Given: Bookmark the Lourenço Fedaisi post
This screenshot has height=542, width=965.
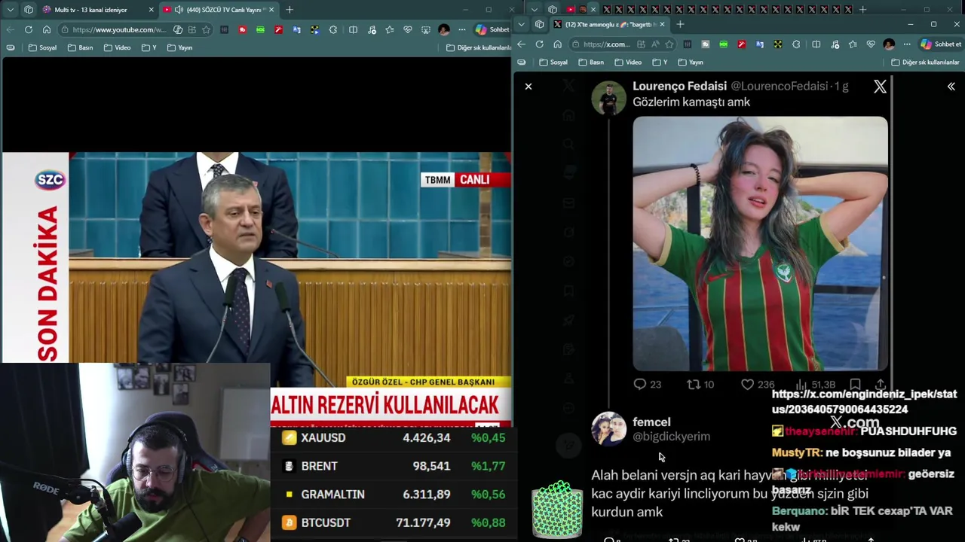Looking at the screenshot, I should (x=855, y=384).
